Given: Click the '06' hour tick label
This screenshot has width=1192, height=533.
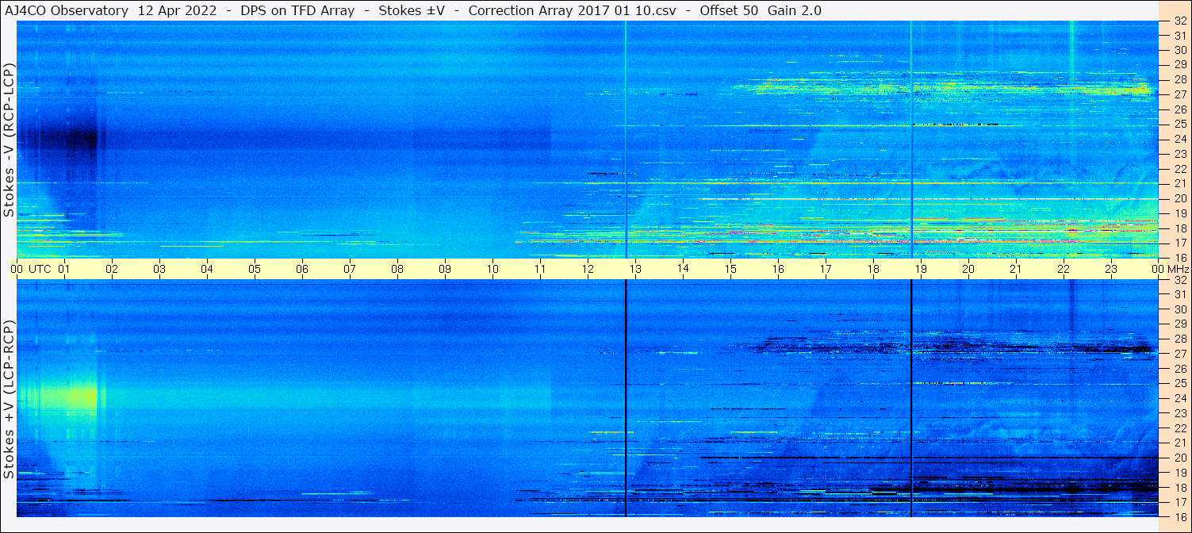Looking at the screenshot, I should coord(302,270).
